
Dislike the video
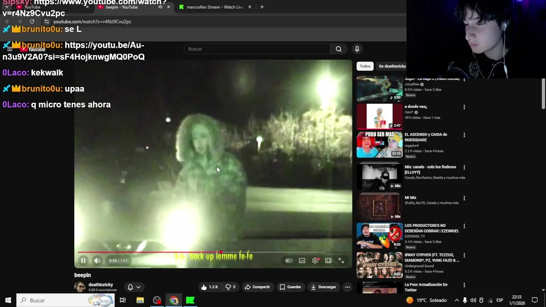click(230, 287)
